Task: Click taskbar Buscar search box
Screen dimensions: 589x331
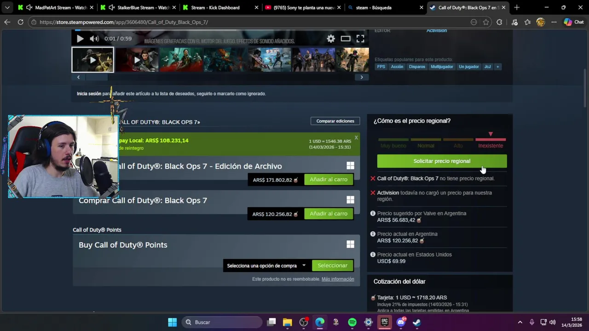Action: [x=222, y=322]
